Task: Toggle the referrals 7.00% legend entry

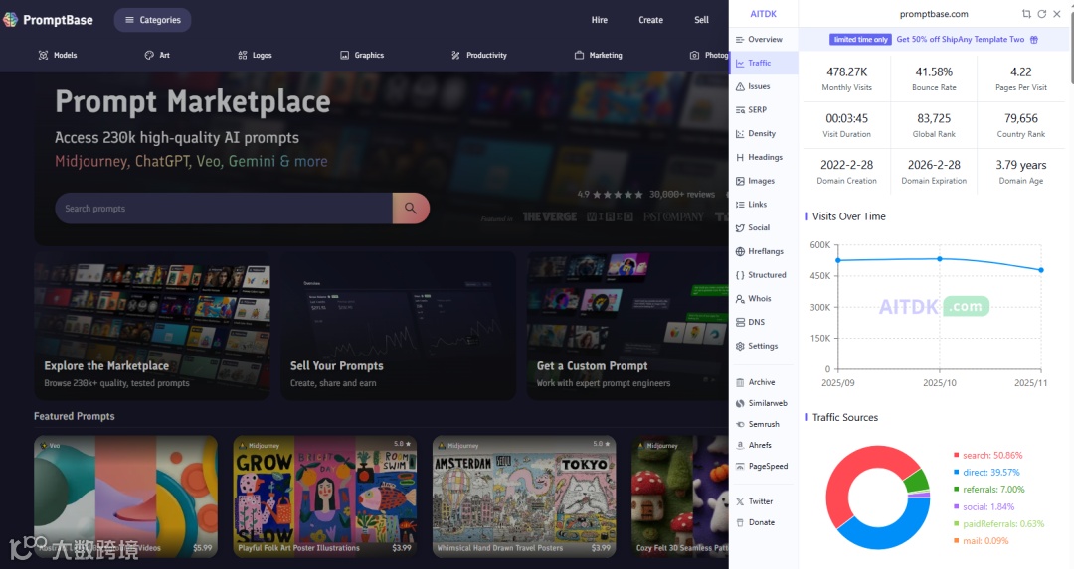Action: (x=989, y=490)
